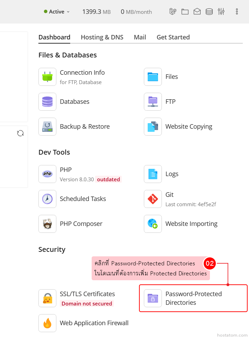Open the file manager folder icon in header
Image resolution: width=249 pixels, height=338 pixels.
tap(185, 11)
